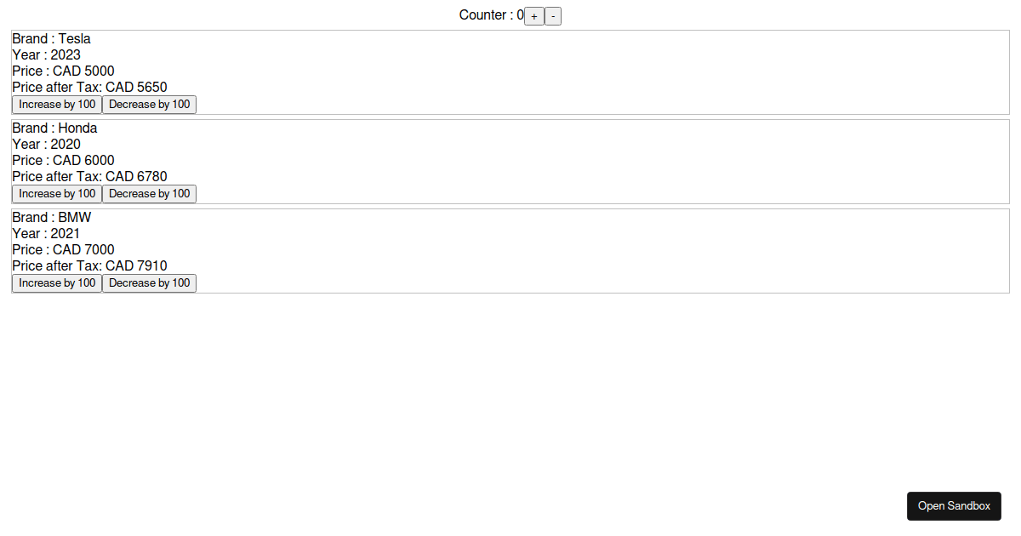Decrease the Tesla price by 100
Viewport: 1021px width, 536px height.
[x=149, y=104]
